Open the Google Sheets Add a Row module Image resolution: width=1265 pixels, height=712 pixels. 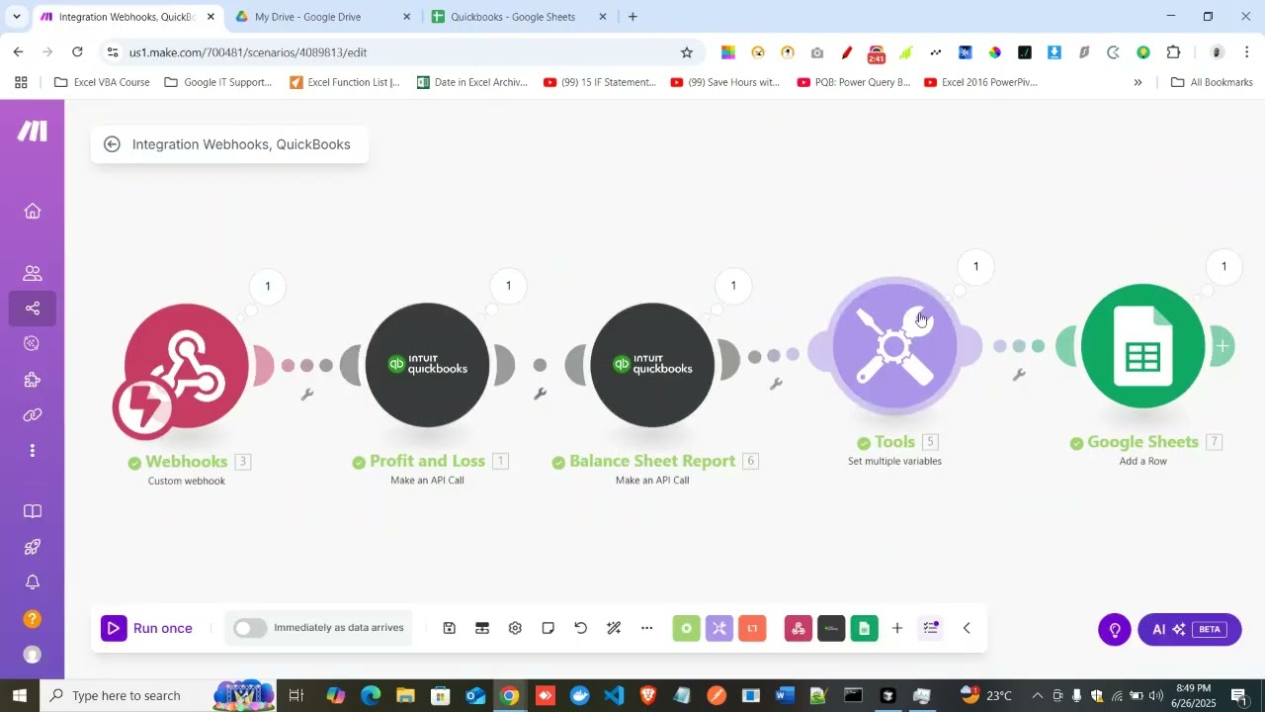coord(1143,346)
